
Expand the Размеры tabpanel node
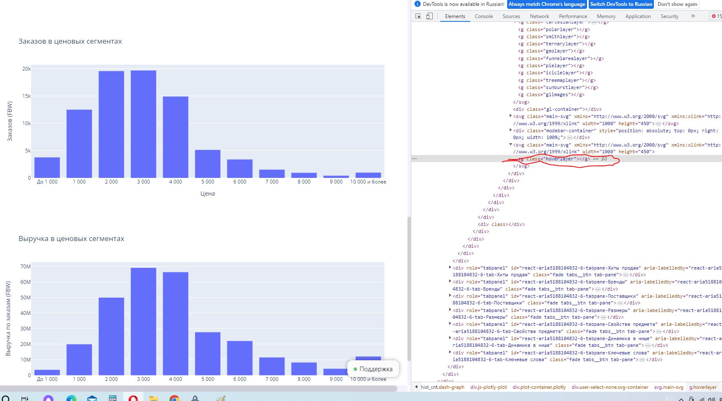tap(450, 310)
